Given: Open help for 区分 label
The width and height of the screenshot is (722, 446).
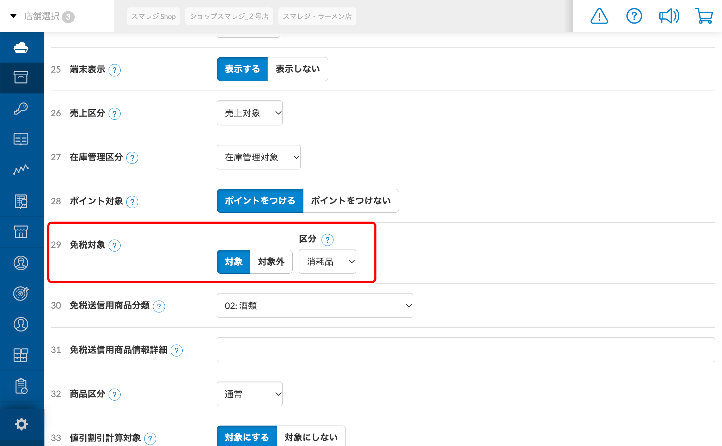Looking at the screenshot, I should 328,240.
